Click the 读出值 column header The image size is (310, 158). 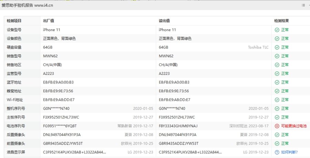coord(164,21)
